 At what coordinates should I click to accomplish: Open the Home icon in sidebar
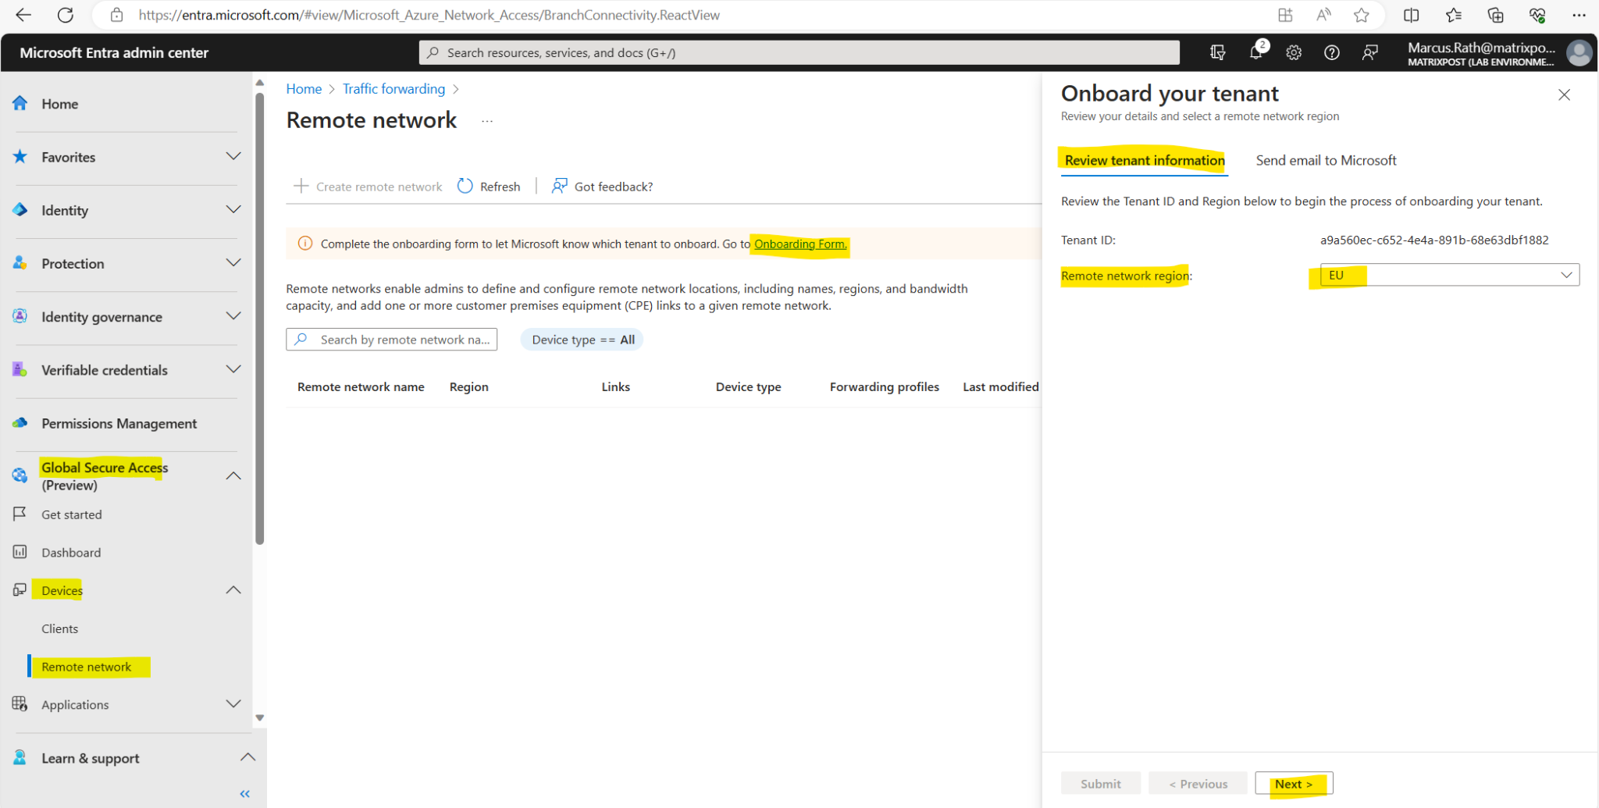[x=20, y=103]
